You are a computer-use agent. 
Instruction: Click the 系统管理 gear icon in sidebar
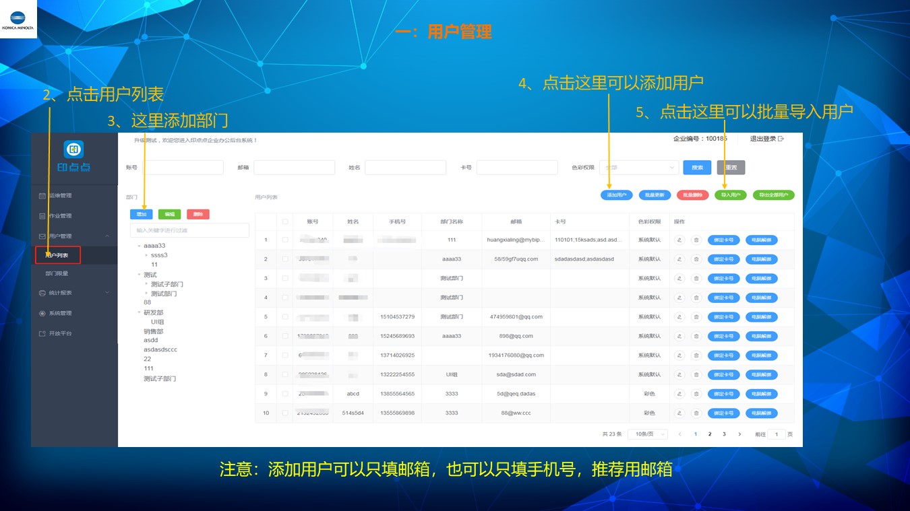(x=42, y=313)
